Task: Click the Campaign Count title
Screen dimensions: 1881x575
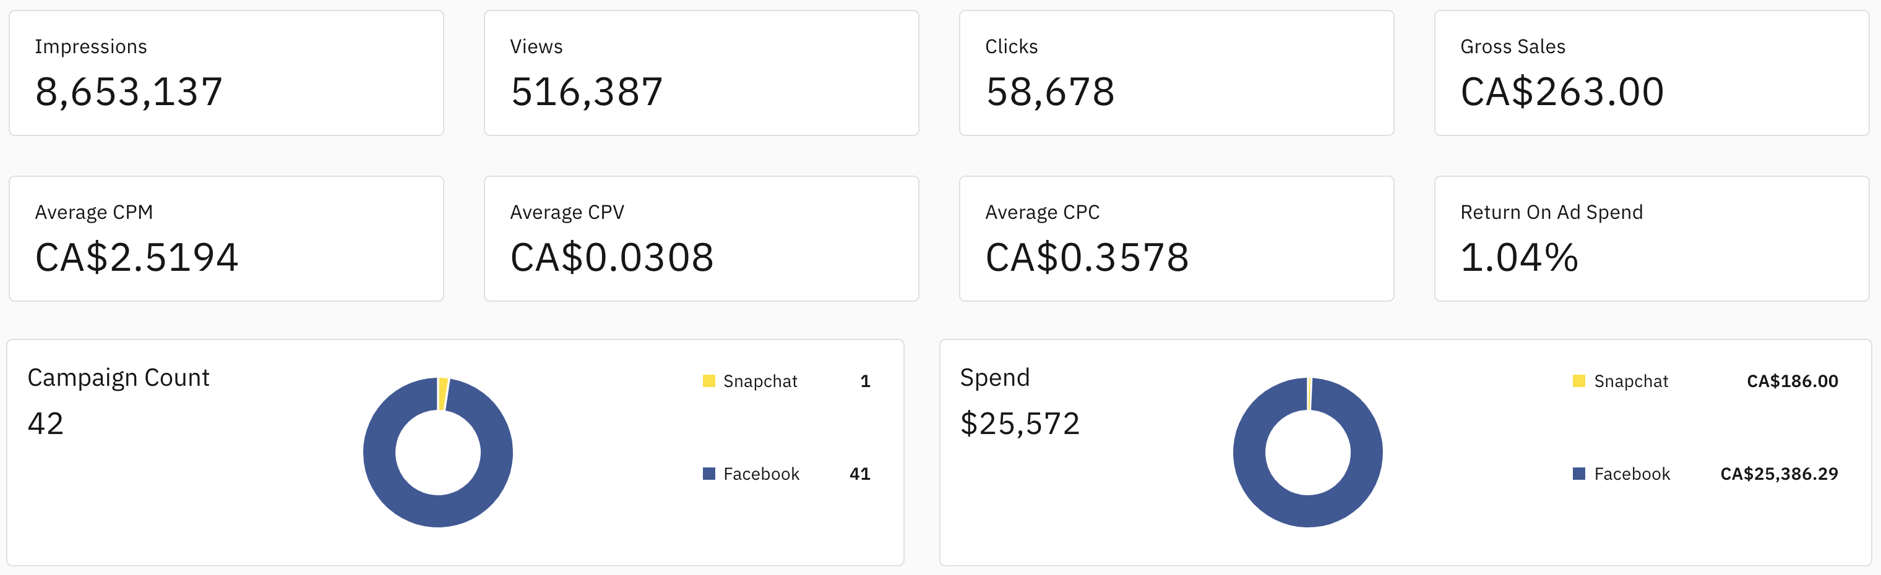Action: click(x=118, y=378)
